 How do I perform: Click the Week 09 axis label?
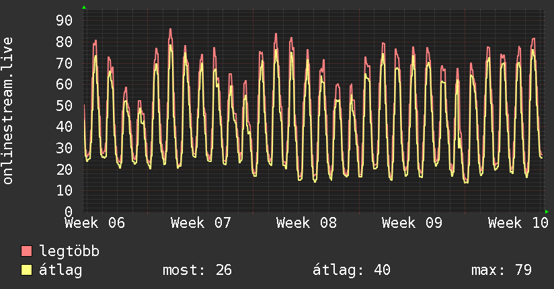[412, 223]
